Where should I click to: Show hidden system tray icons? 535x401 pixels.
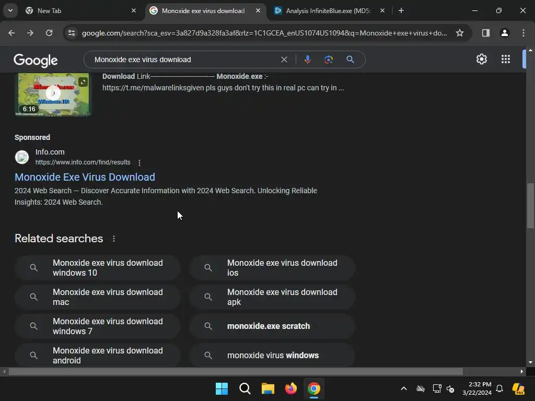[x=404, y=388]
